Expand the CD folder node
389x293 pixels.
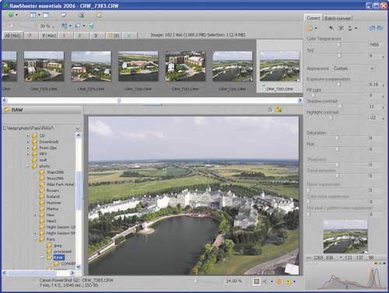coord(28,136)
